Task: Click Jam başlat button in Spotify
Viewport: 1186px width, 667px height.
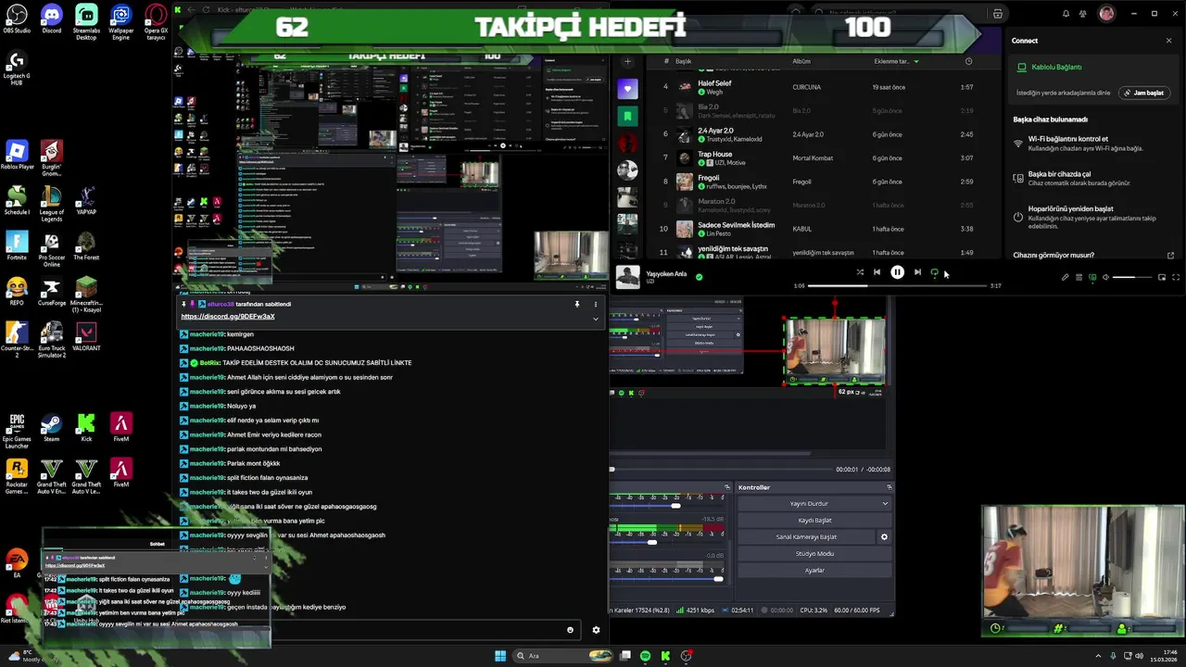Action: click(x=1144, y=93)
